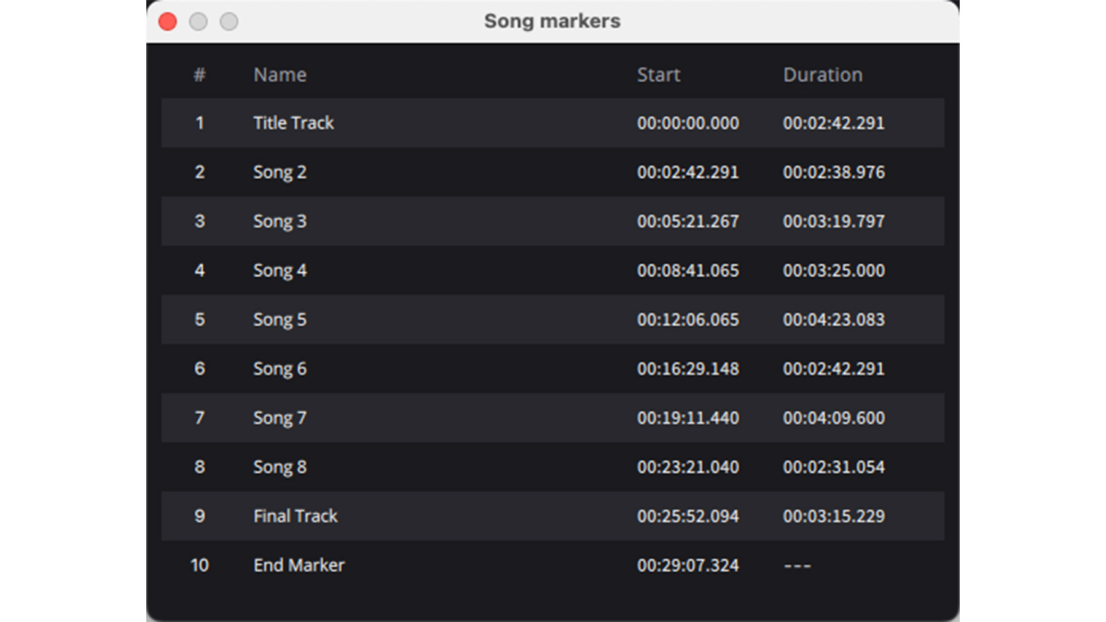Select the Song 7 marker row
This screenshot has height=622, width=1106.
pyautogui.click(x=430, y=418)
